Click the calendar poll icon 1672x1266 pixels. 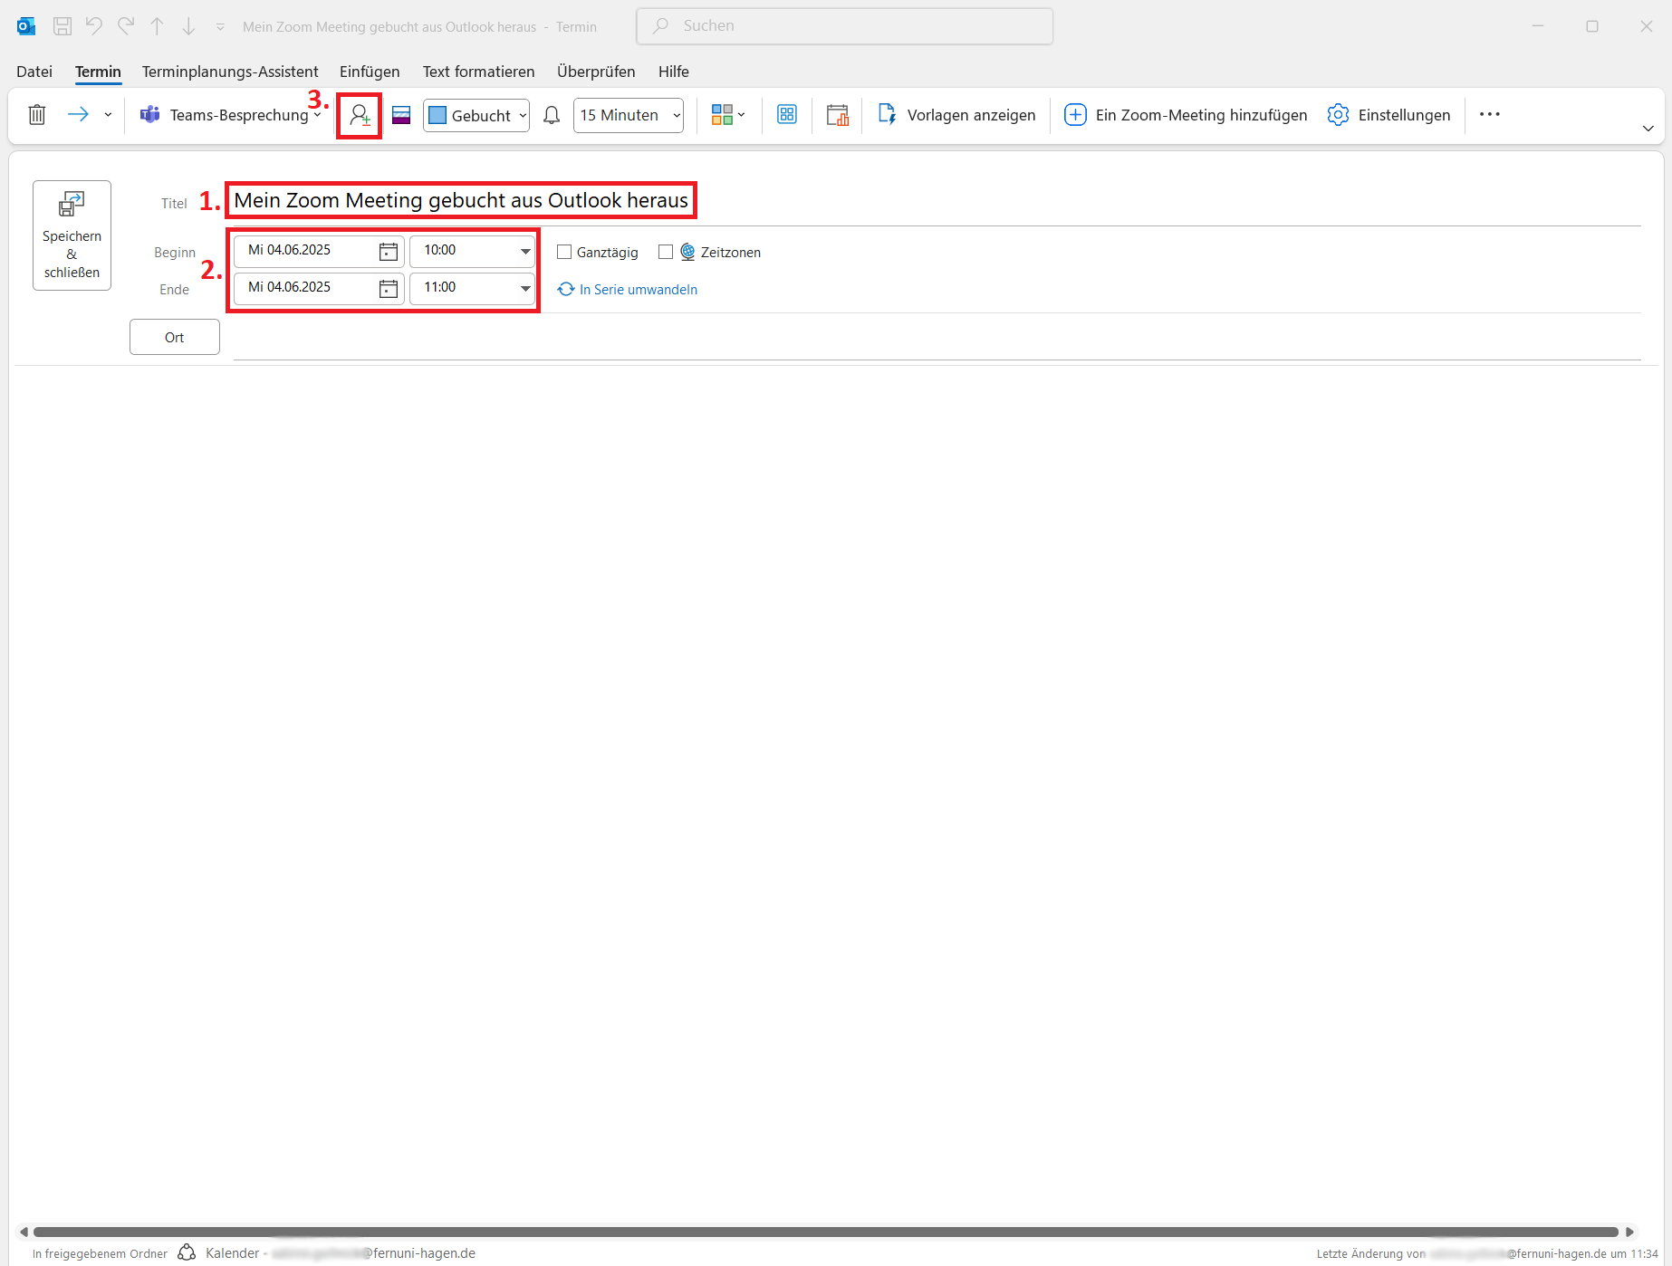(838, 115)
